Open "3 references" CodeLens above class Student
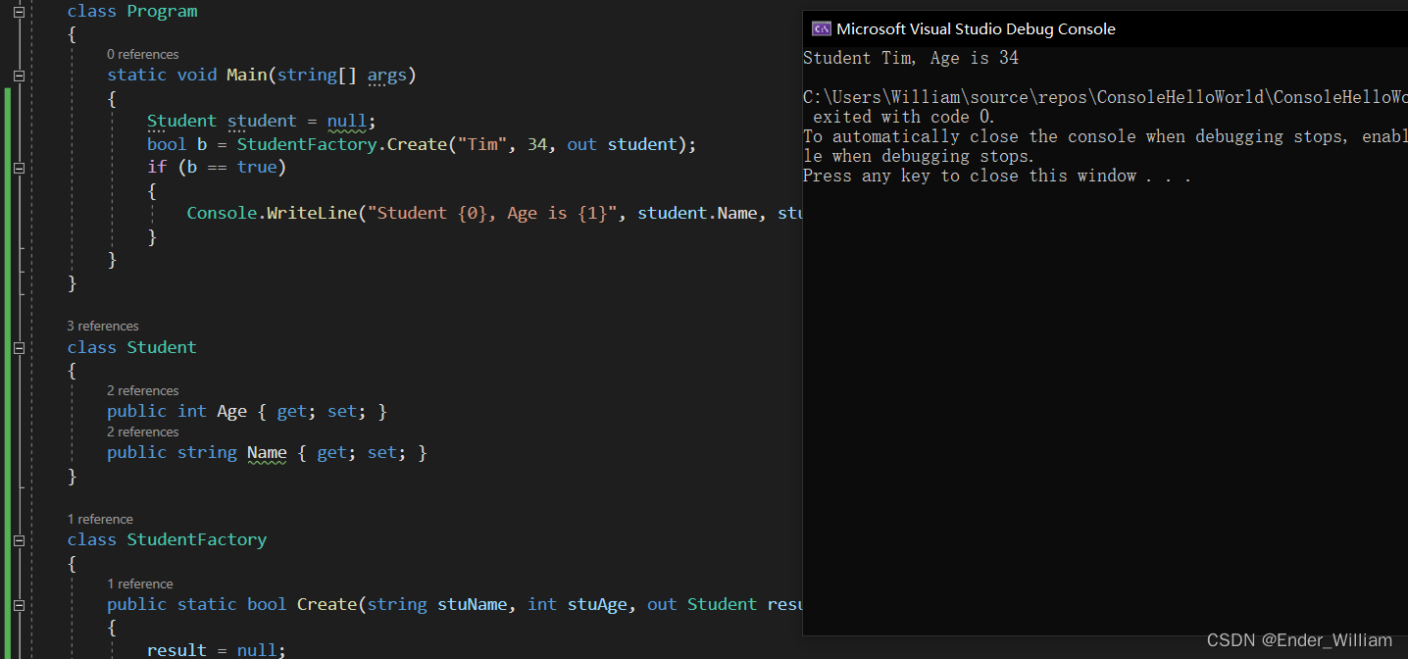Viewport: 1408px width, 659px height. click(103, 326)
